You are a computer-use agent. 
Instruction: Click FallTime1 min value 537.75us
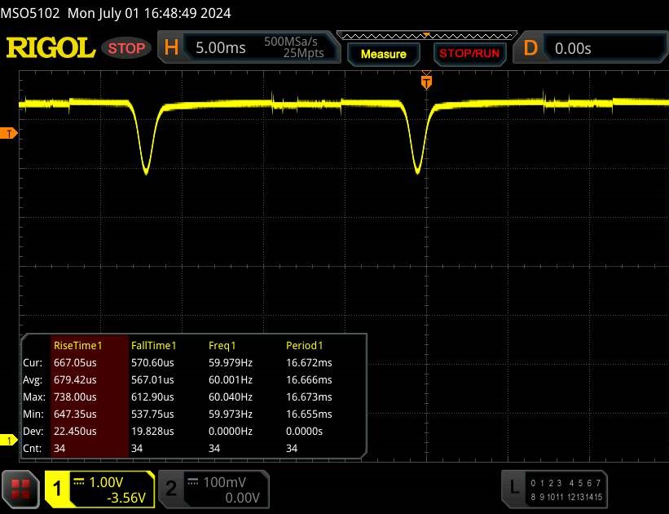coord(152,414)
